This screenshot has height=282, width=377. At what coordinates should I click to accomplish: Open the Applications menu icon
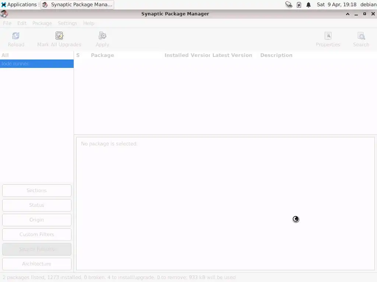click(4, 4)
